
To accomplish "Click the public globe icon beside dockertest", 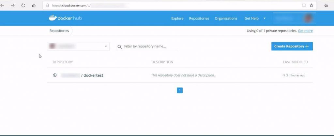I will click(x=55, y=75).
